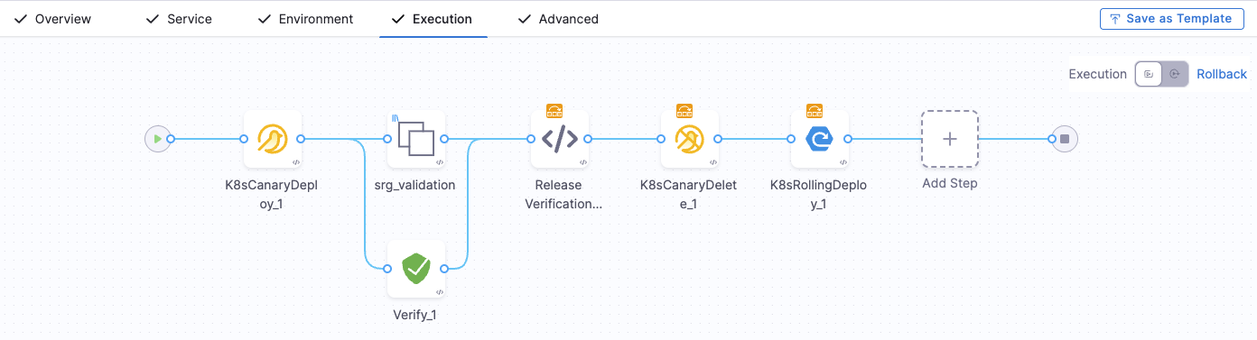1257x340 pixels.
Task: Toggle the switch to Rollback view right half
Action: pyautogui.click(x=1175, y=74)
